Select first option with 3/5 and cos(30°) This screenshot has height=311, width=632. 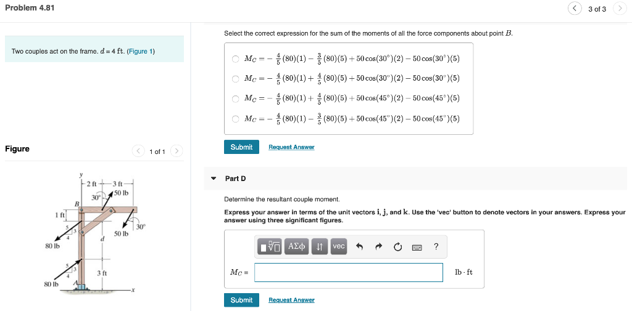pos(235,59)
